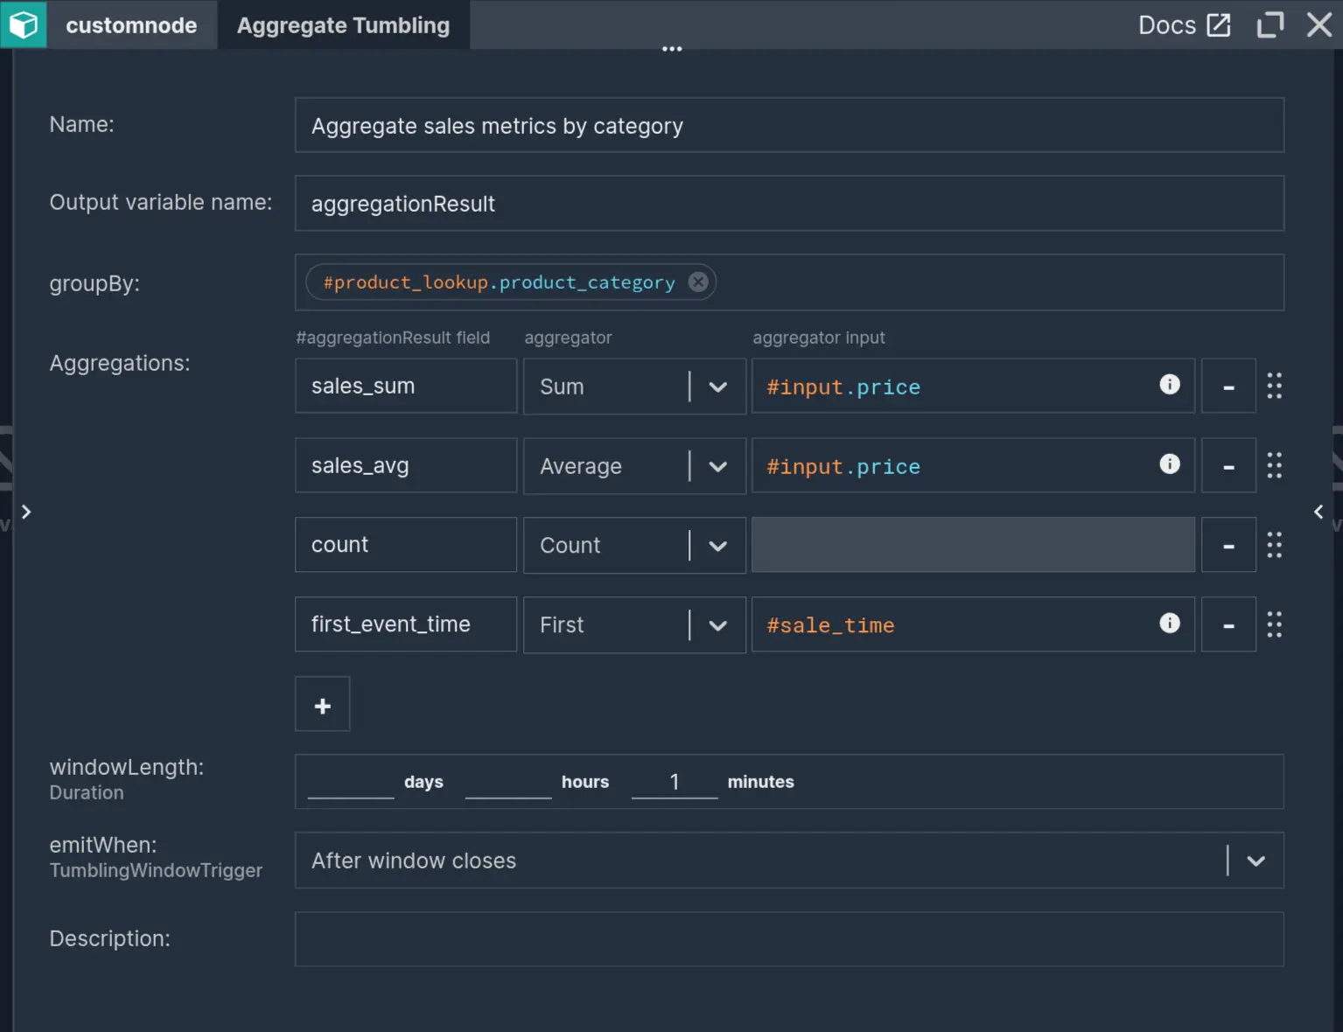Edit the first_event_time field name
The width and height of the screenshot is (1343, 1032).
(x=406, y=624)
